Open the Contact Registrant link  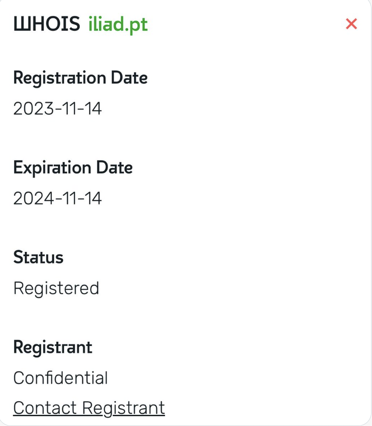click(x=89, y=408)
